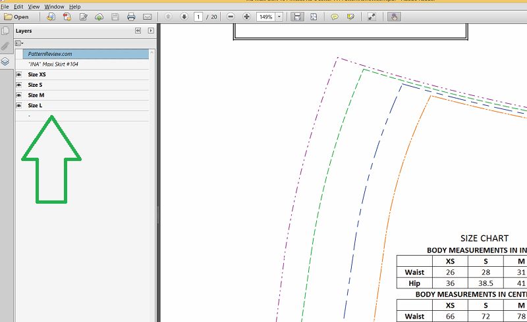The width and height of the screenshot is (527, 322).
Task: Select the Size M layer name
Action: click(x=36, y=95)
